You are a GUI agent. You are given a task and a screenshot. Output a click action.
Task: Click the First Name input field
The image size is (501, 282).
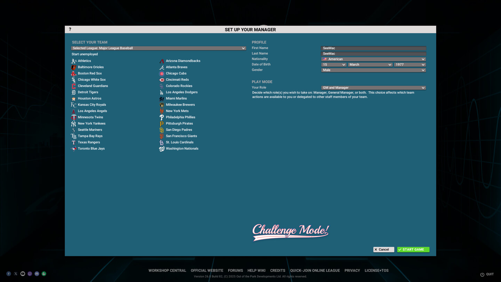tap(373, 48)
